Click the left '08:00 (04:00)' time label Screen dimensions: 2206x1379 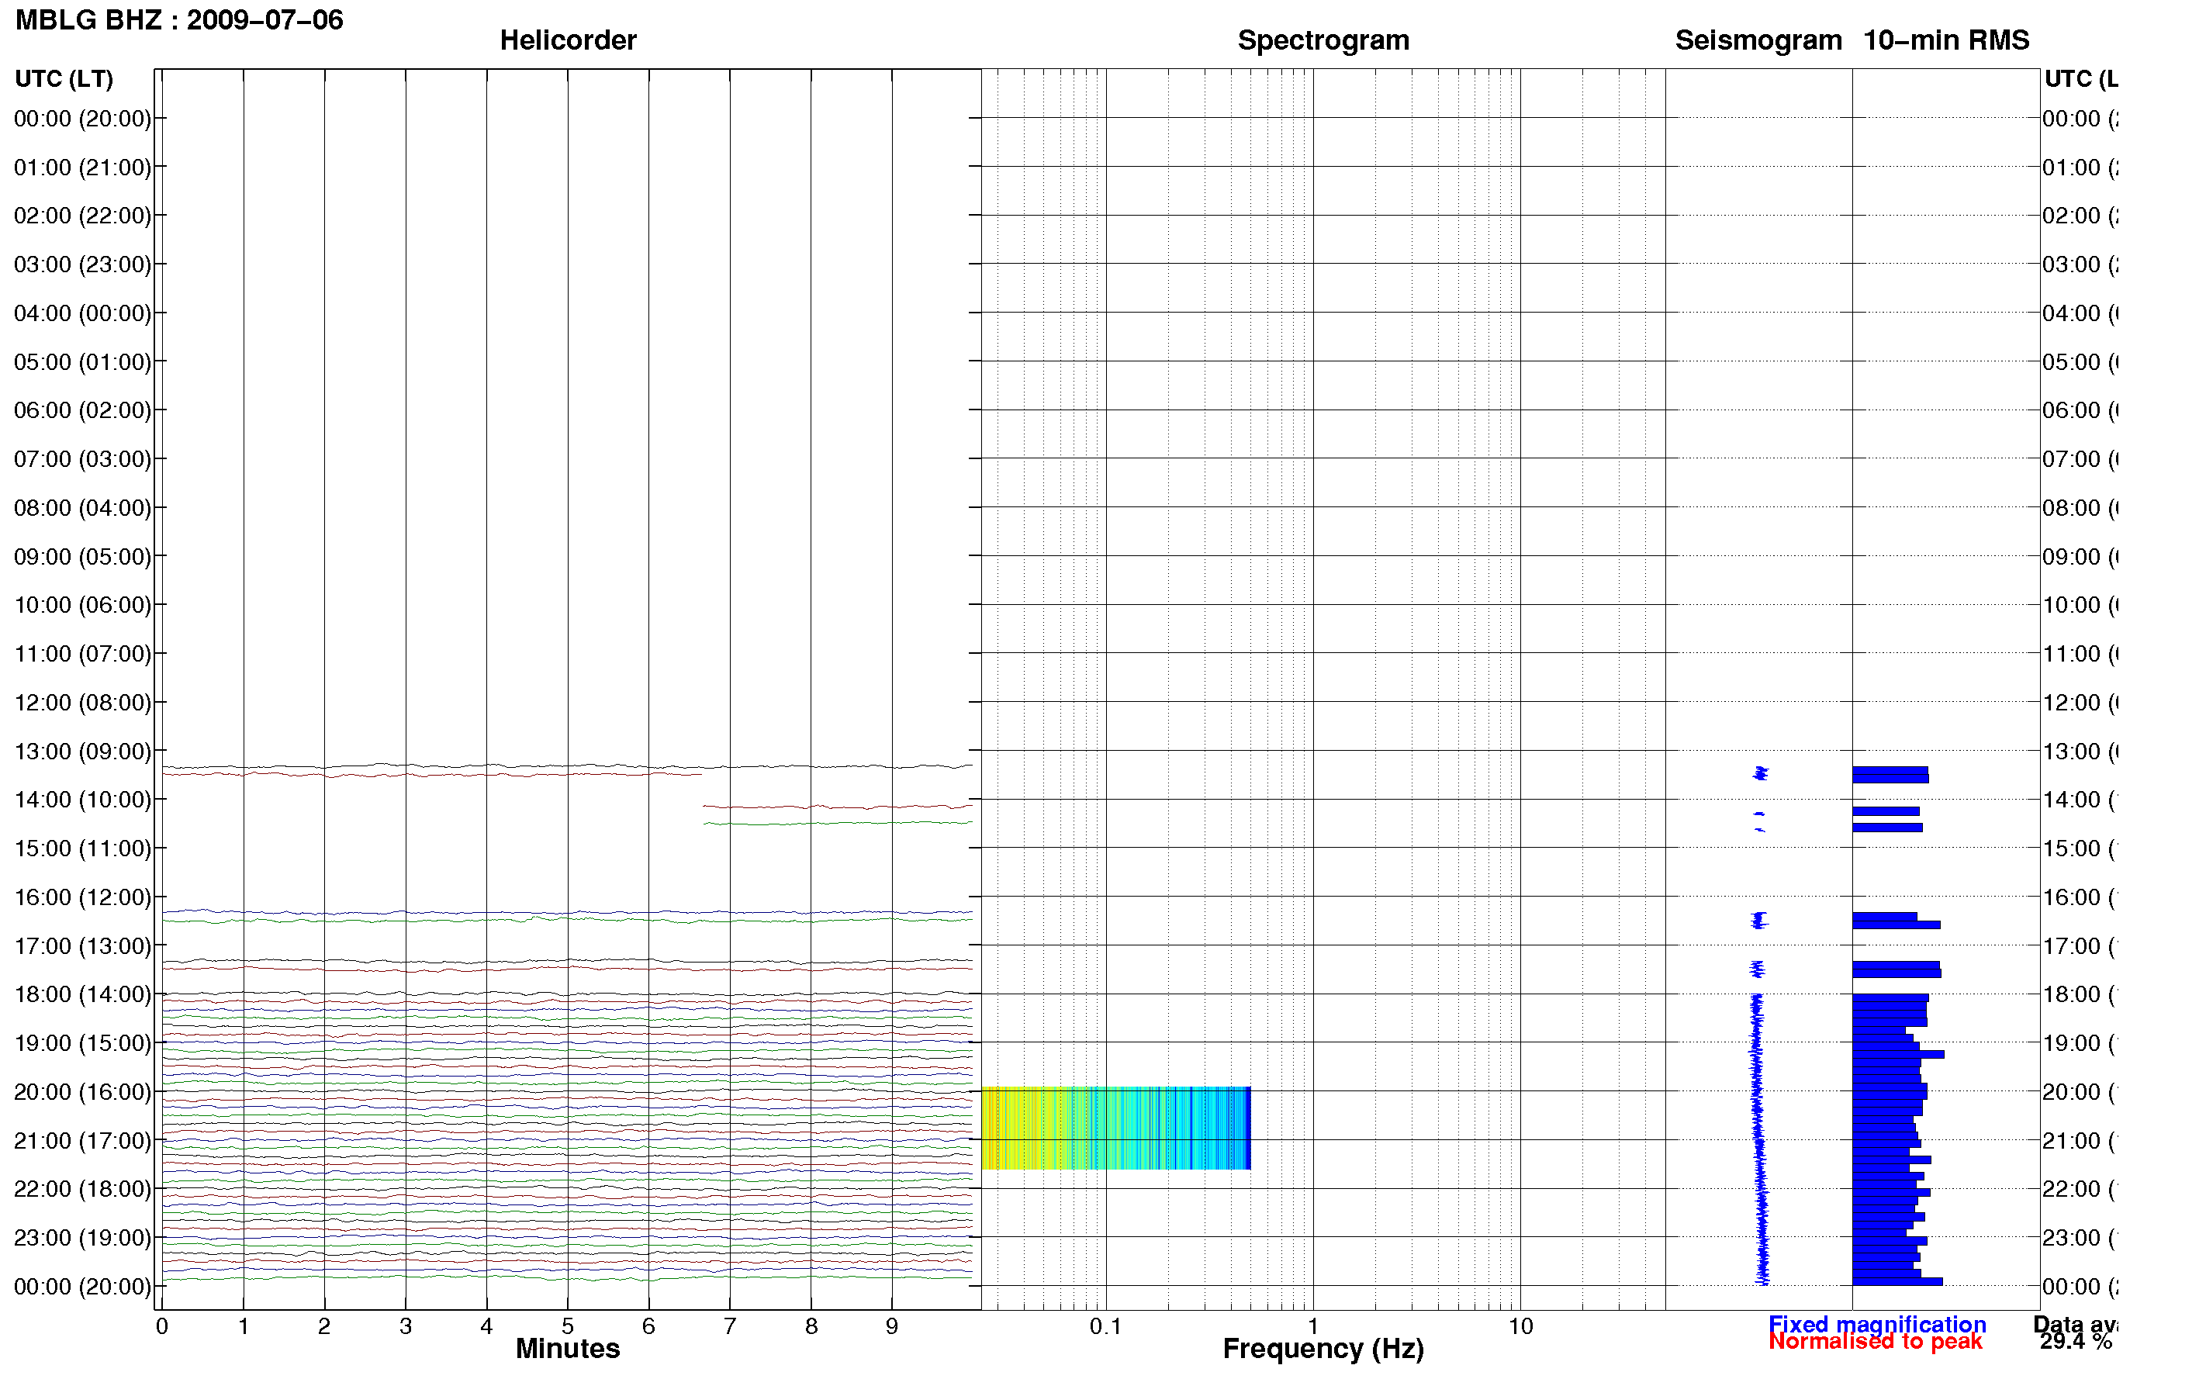click(82, 508)
